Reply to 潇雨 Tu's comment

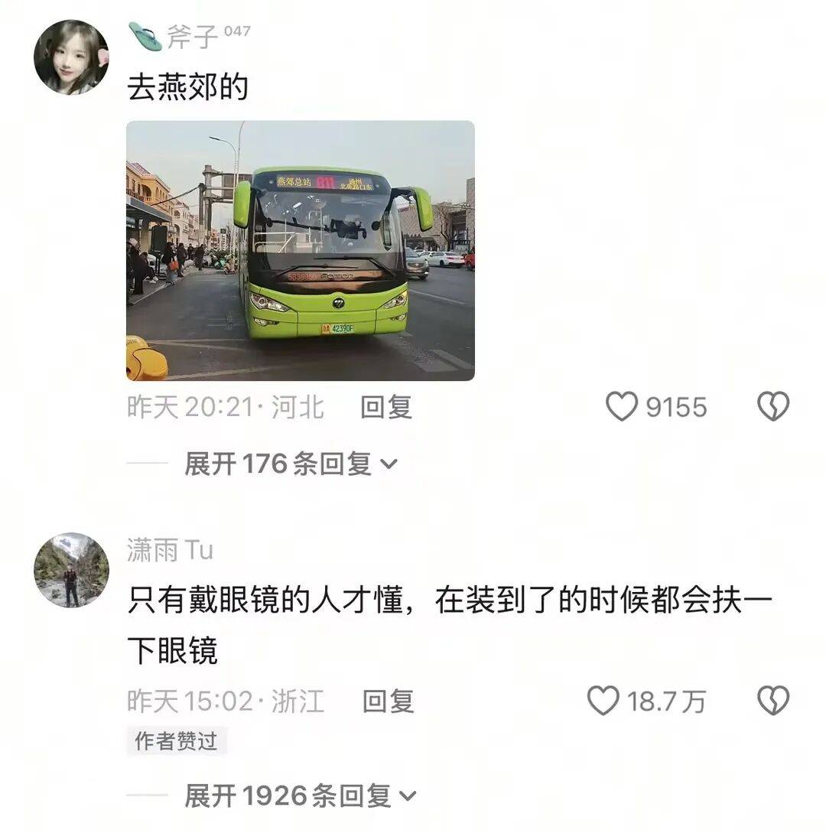[x=388, y=701]
